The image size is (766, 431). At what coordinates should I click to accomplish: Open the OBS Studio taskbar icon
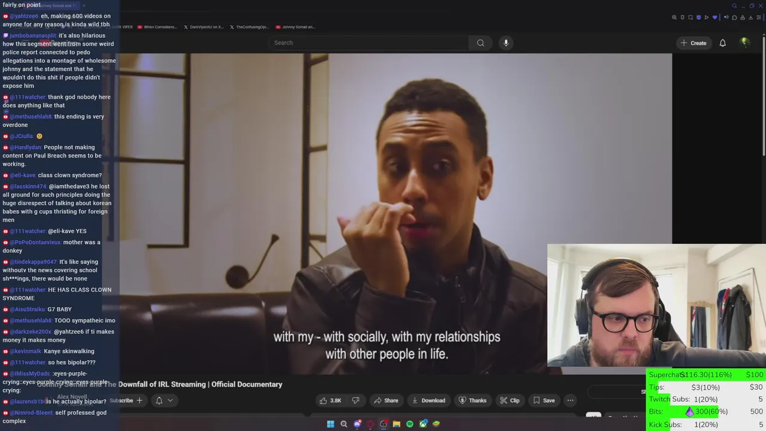(384, 424)
